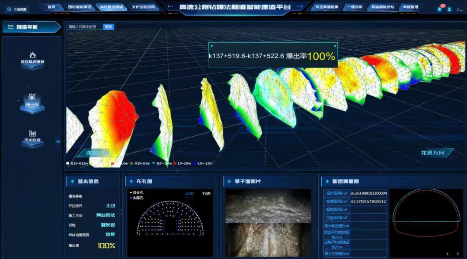Toggle the 隧道导航 hamburger menu
467x259 pixels.
click(10, 27)
